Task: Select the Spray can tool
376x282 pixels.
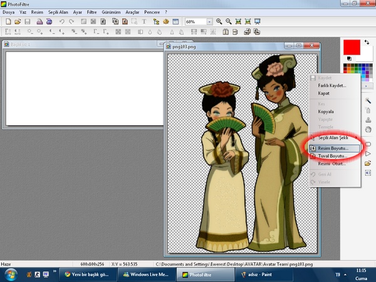Action: click(368, 110)
